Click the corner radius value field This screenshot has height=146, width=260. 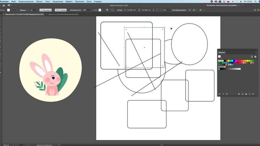point(166,10)
